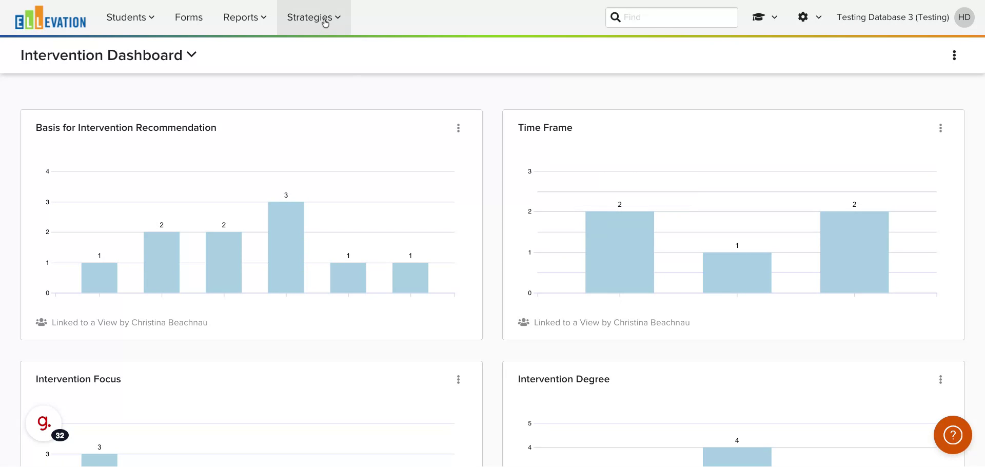985x467 pixels.
Task: Open the graduation cap menu icon
Action: click(758, 17)
